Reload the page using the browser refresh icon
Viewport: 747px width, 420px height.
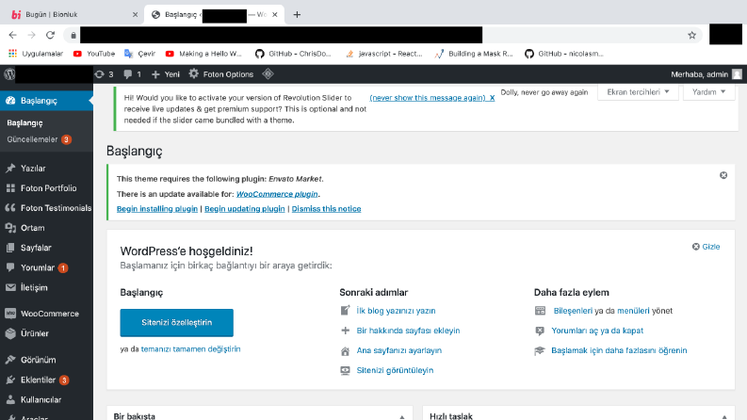pos(51,35)
